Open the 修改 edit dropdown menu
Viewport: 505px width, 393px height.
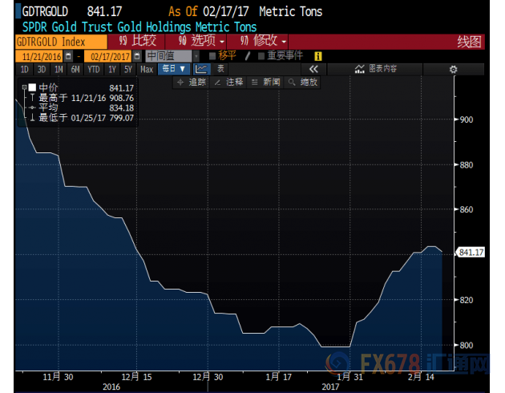point(263,41)
